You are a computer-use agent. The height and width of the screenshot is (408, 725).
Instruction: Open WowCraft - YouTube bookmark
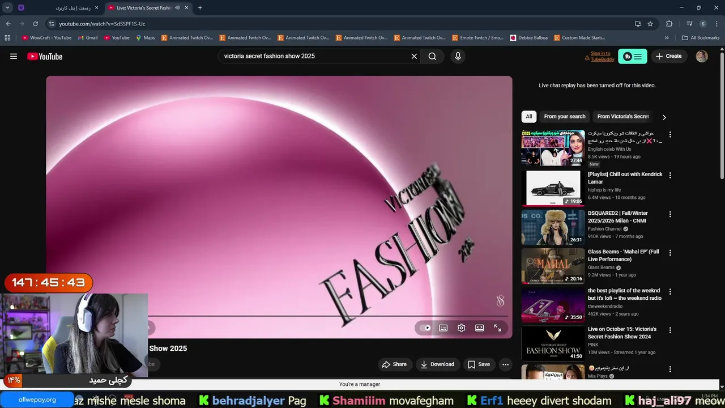point(47,38)
